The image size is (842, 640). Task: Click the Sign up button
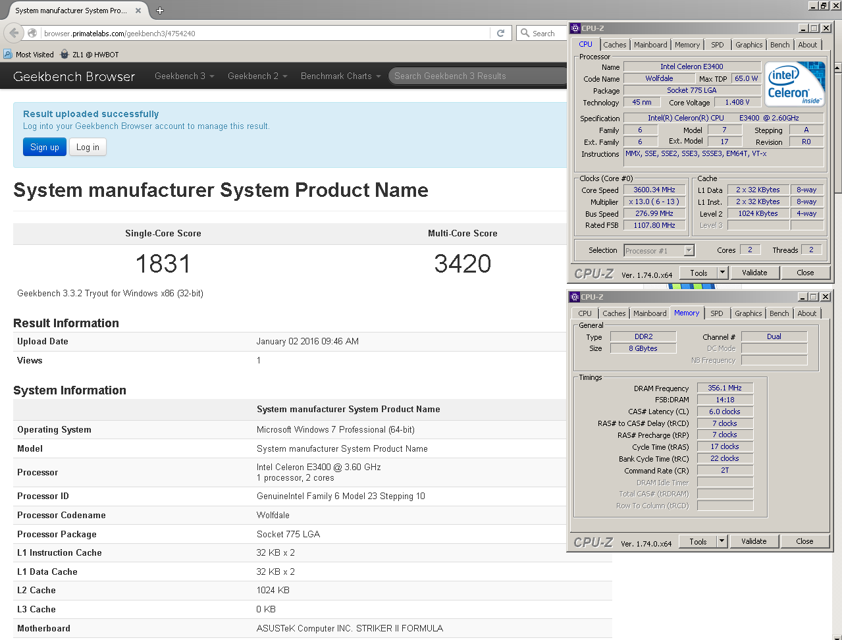point(45,147)
